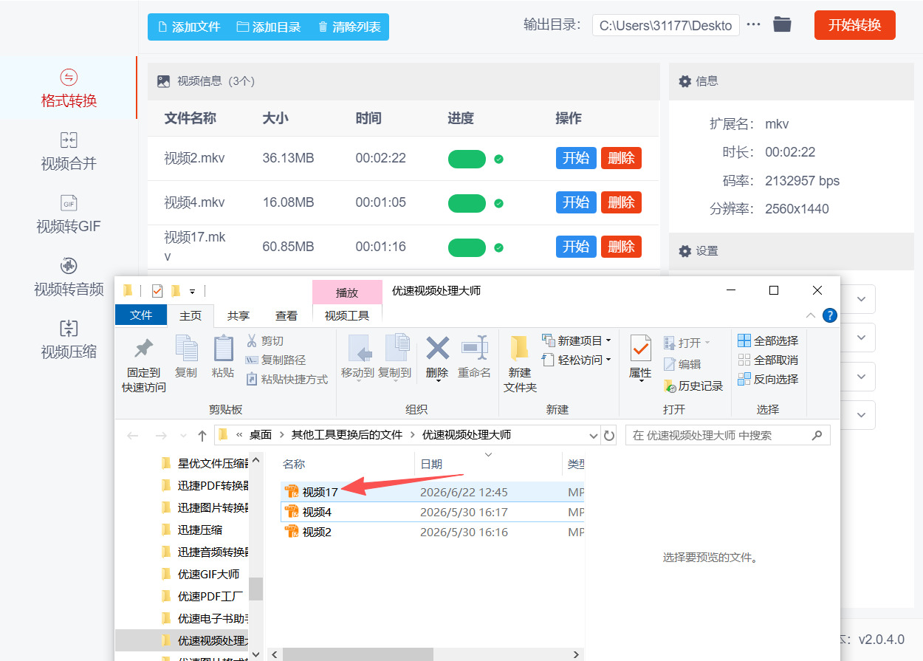This screenshot has width=923, height=661.
Task: Open the 视频合并 sidebar section
Action: pos(69,151)
